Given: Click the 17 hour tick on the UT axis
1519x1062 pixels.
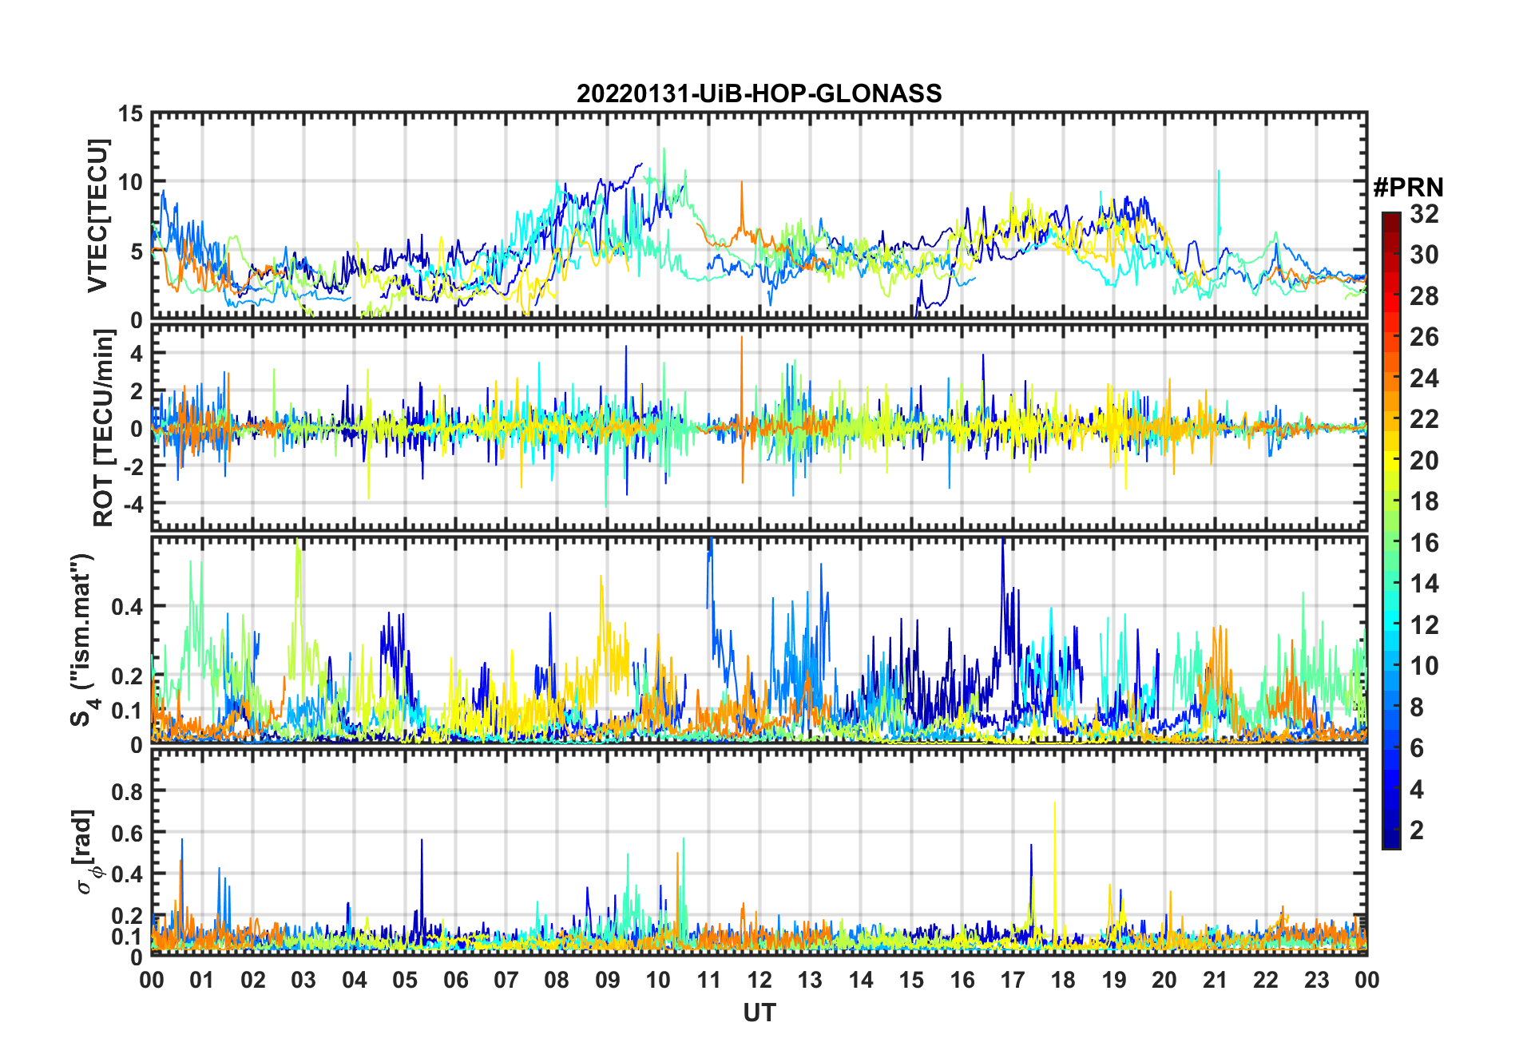Looking at the screenshot, I should tap(1013, 981).
